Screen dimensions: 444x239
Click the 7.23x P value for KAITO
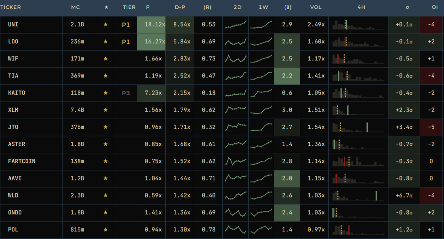[x=153, y=93]
